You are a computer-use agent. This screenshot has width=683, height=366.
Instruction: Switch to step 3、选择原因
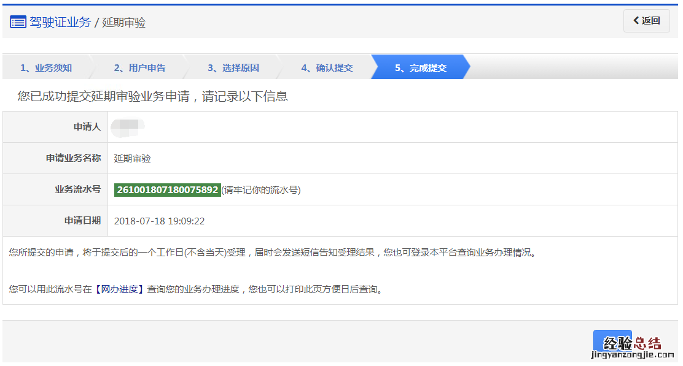coord(233,67)
